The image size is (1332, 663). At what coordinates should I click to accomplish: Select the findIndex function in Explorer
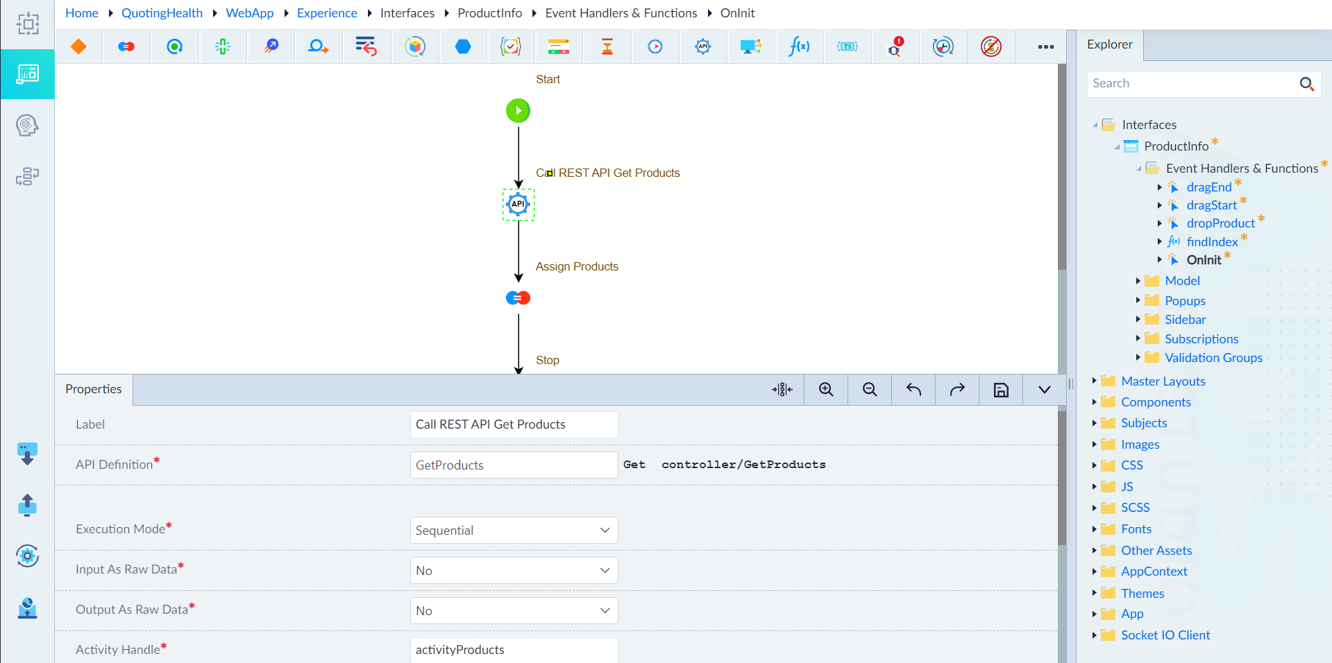point(1212,242)
